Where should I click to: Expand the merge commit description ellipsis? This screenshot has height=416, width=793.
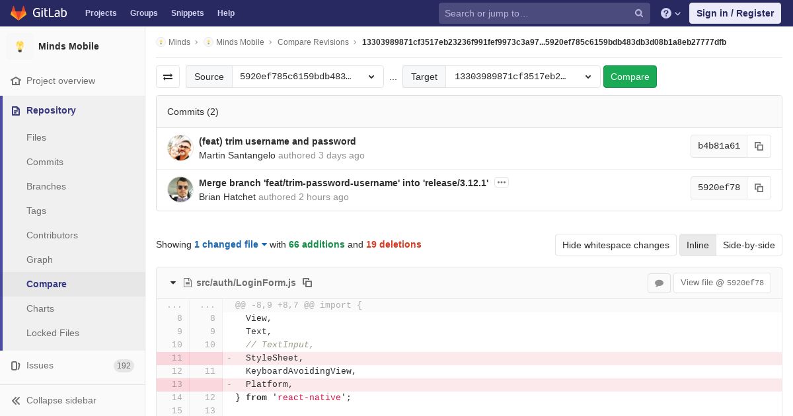[502, 182]
